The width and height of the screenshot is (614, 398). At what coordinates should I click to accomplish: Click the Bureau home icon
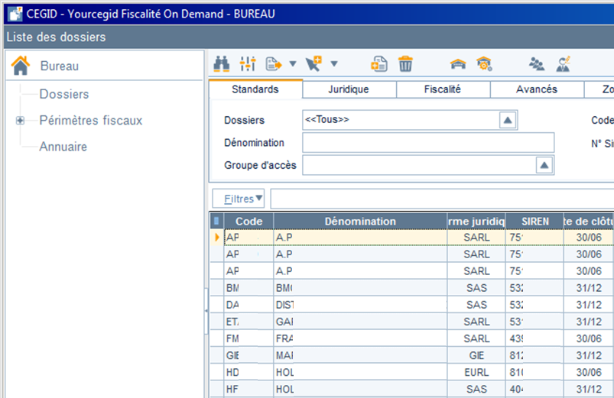tap(21, 66)
